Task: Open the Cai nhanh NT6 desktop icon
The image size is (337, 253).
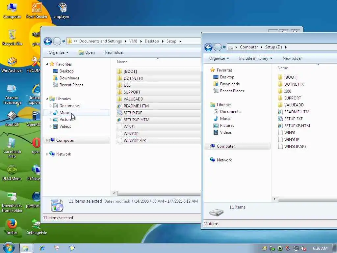Action: (12, 148)
